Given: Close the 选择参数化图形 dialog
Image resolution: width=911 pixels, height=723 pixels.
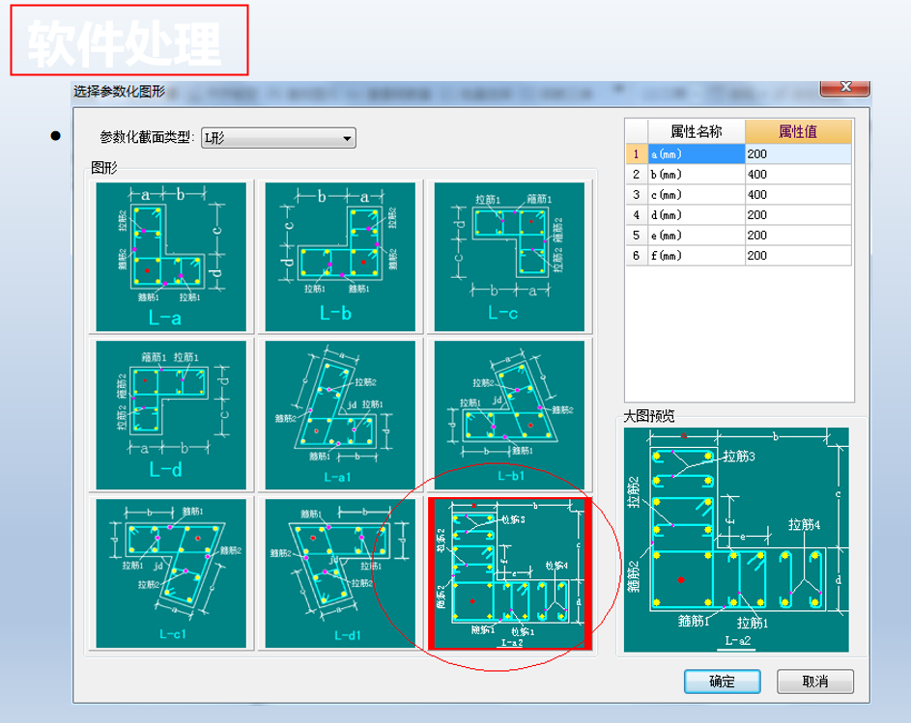Looking at the screenshot, I should tap(845, 87).
